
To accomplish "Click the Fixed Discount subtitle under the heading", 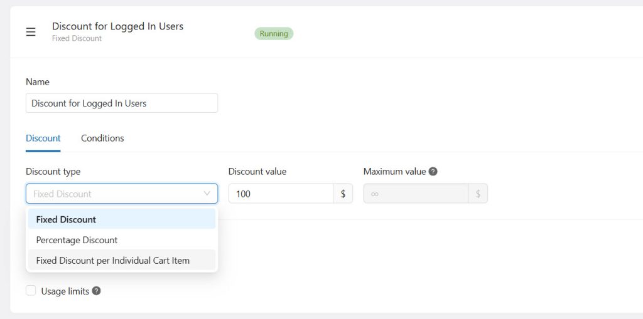I will 77,38.
